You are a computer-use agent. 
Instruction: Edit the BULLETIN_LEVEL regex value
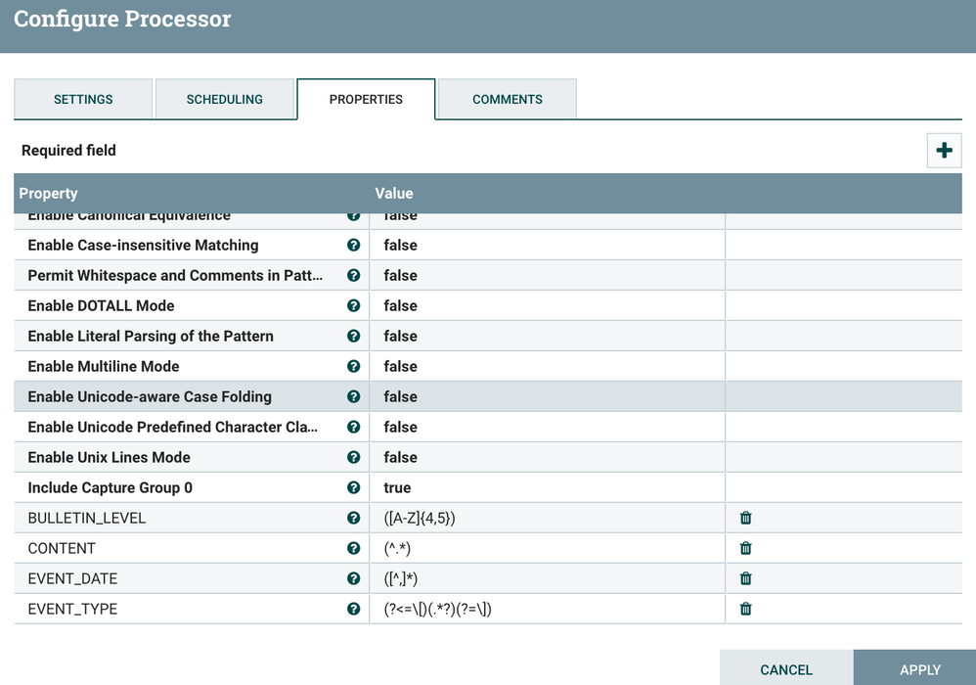(x=546, y=518)
